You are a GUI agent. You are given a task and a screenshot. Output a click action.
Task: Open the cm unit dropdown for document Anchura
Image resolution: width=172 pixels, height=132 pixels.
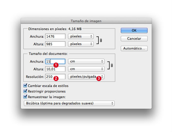click(86, 61)
